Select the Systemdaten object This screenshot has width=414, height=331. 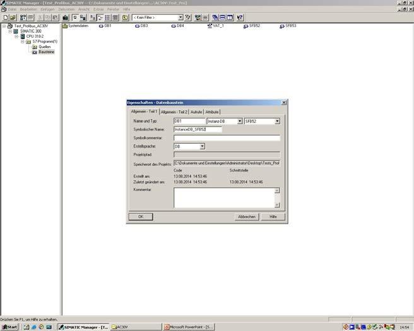point(76,26)
